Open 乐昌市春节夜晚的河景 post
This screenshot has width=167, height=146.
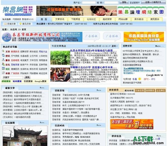73,130
